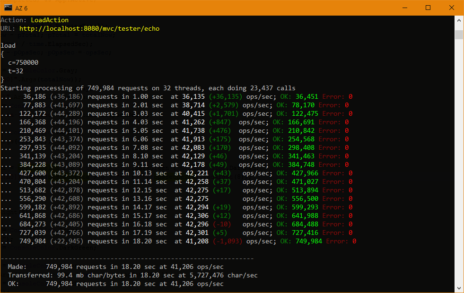Click the ops rate 42,306
Image resolution: width=464 pixels, height=293 pixels.
[x=197, y=216]
